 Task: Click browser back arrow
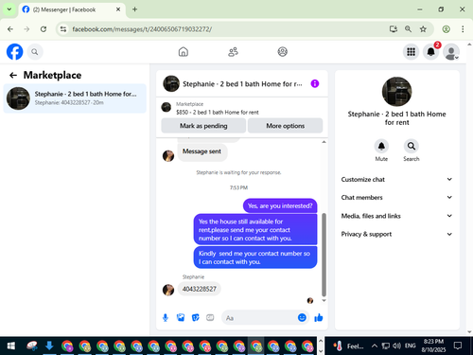click(x=10, y=29)
